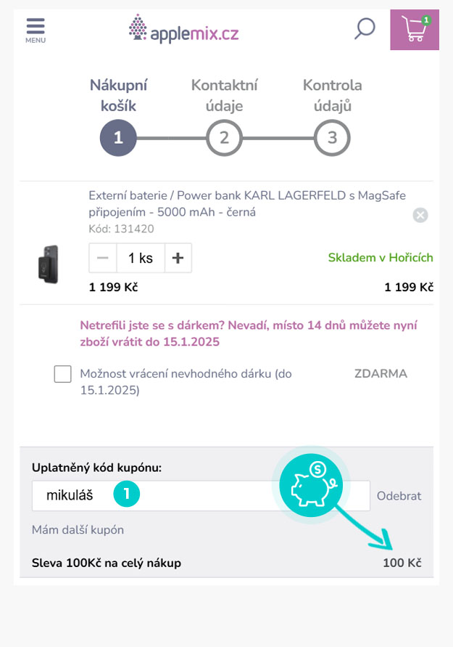
Task: Click the piggy bank savings icon
Action: pos(311,485)
